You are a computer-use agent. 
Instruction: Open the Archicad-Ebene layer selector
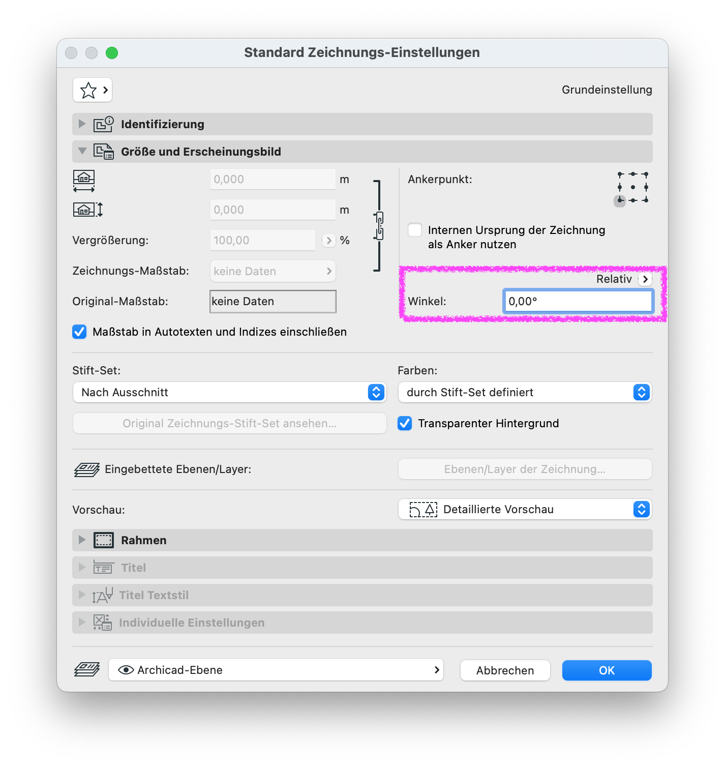pyautogui.click(x=276, y=670)
